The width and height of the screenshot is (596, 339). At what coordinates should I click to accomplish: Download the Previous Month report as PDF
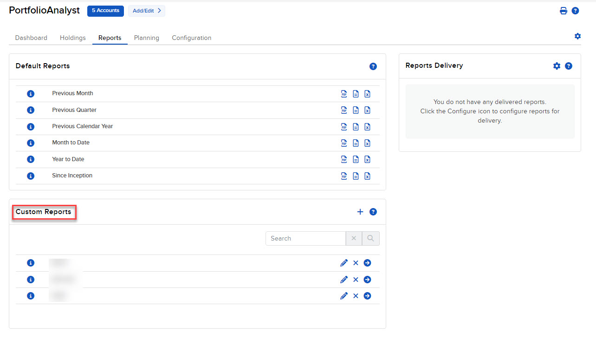344,93
